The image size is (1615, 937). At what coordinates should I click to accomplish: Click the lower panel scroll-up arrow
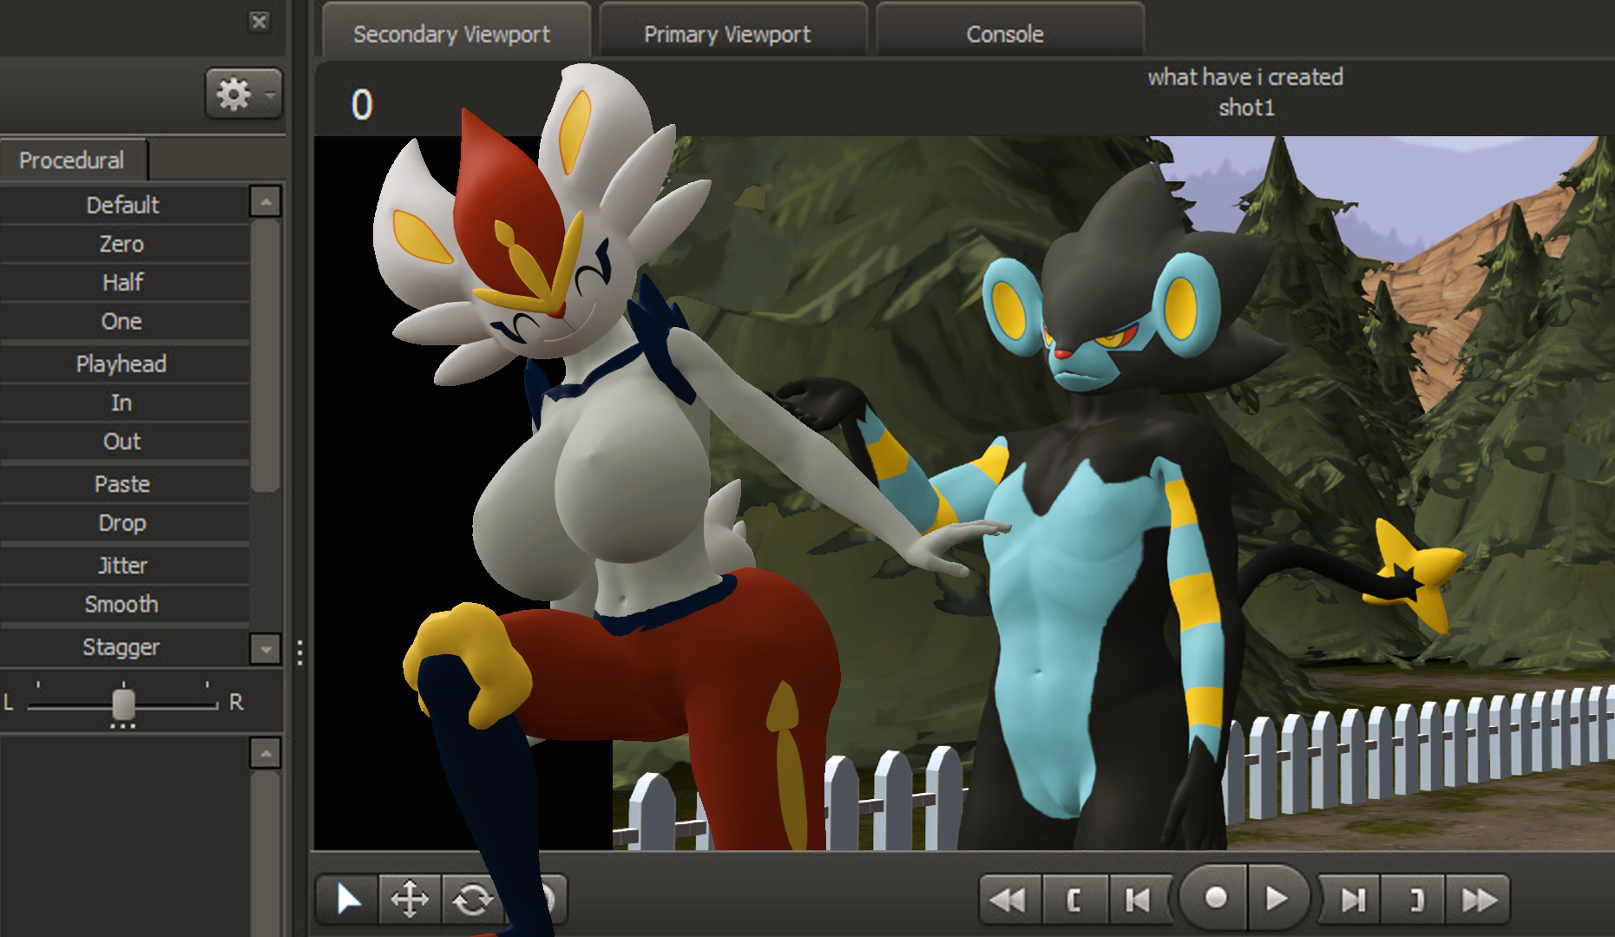(266, 753)
